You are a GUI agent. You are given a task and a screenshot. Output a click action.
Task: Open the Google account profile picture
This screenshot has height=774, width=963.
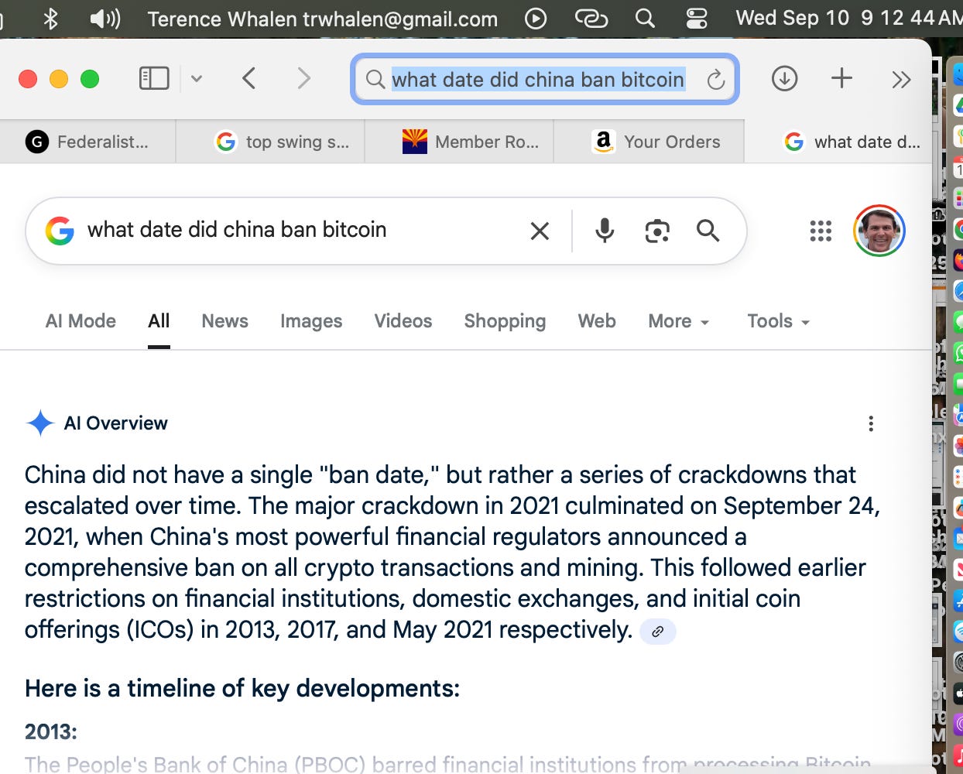point(879,231)
